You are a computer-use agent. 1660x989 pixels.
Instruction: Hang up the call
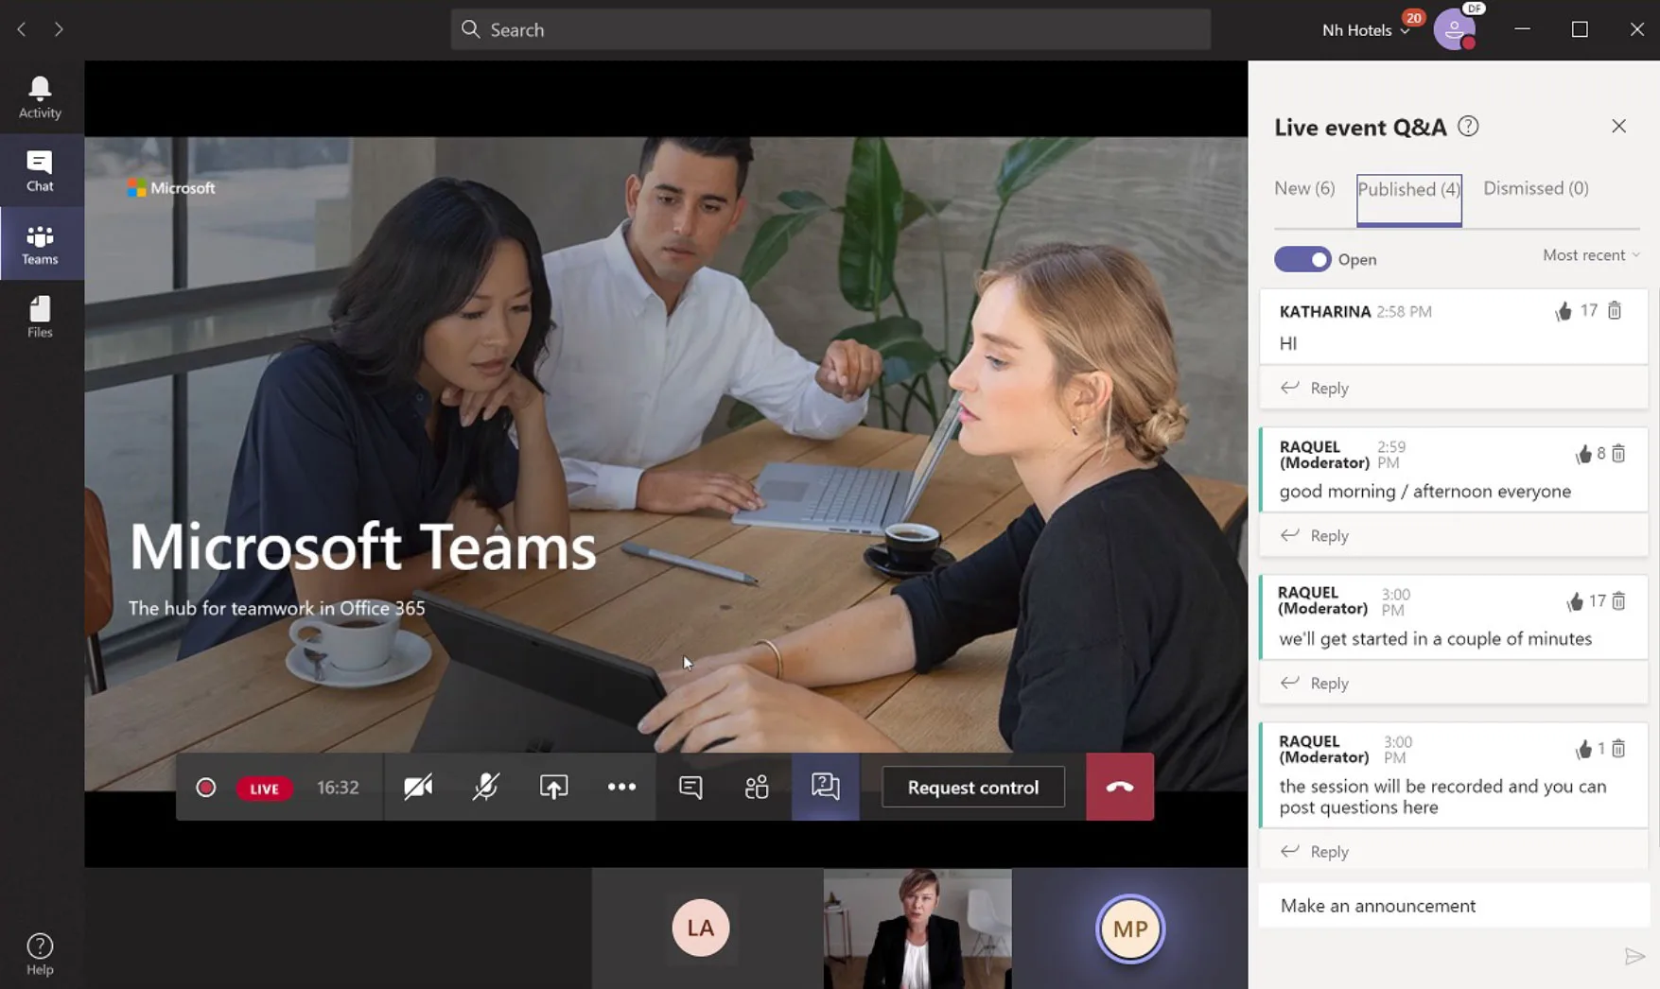[x=1120, y=787]
